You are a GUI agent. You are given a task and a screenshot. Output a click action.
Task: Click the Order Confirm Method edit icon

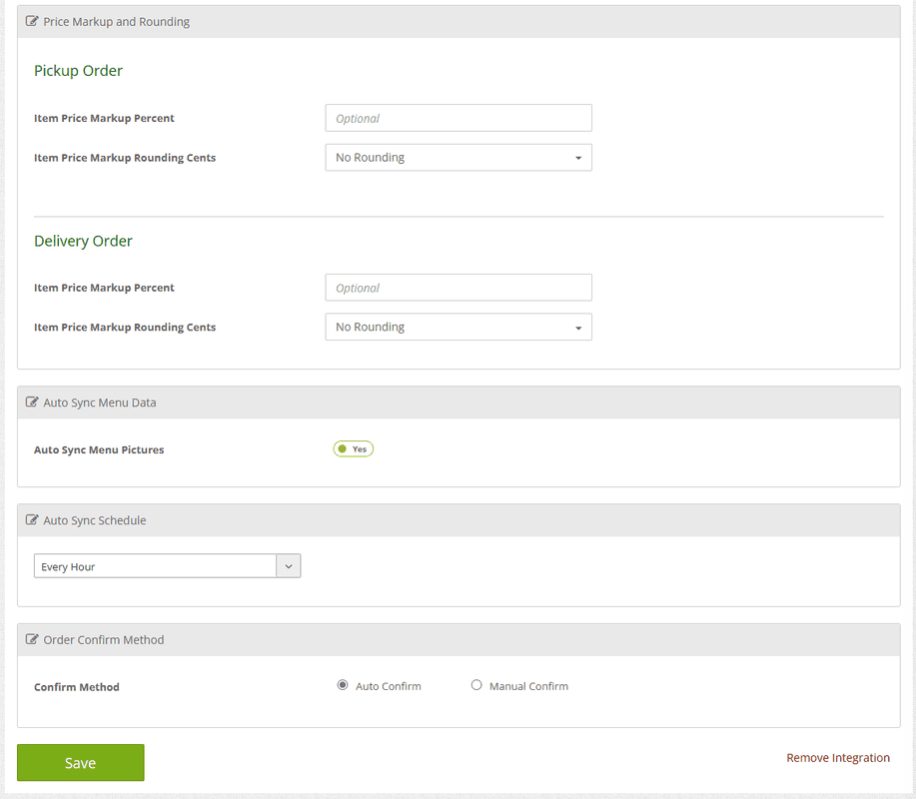click(32, 639)
